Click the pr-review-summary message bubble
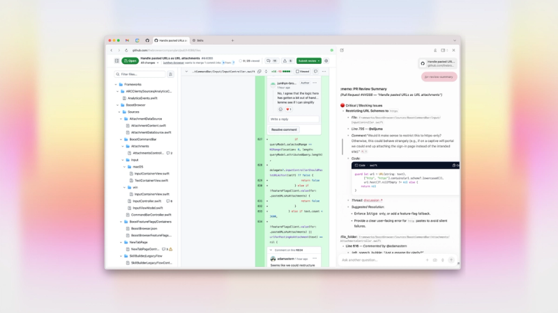Image resolution: width=558 pixels, height=313 pixels. pyautogui.click(x=439, y=77)
